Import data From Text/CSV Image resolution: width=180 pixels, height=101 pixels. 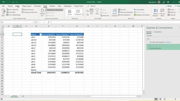[x=12, y=10]
